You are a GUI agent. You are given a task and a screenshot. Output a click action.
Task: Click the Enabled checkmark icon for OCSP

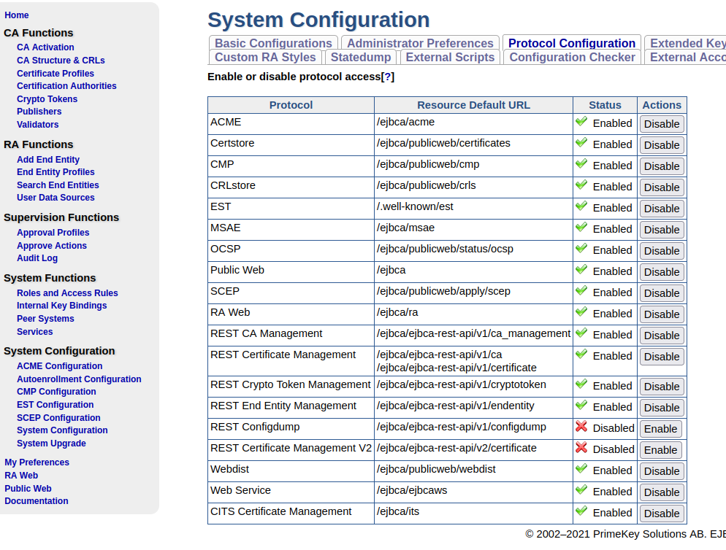[x=581, y=249]
